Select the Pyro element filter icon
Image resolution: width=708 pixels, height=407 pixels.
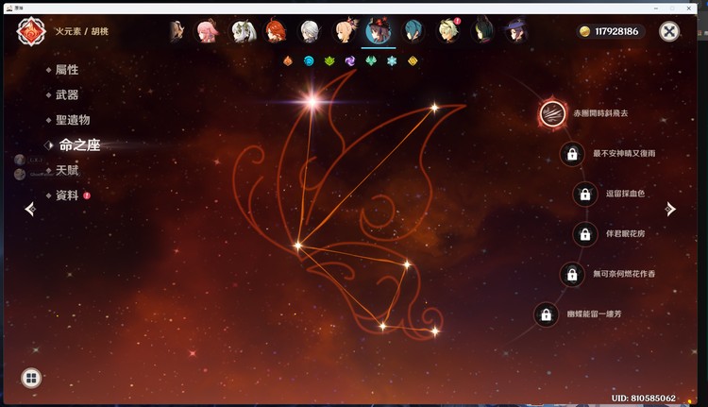[288, 60]
